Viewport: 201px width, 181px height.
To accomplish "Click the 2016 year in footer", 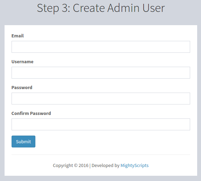I will (83, 165).
